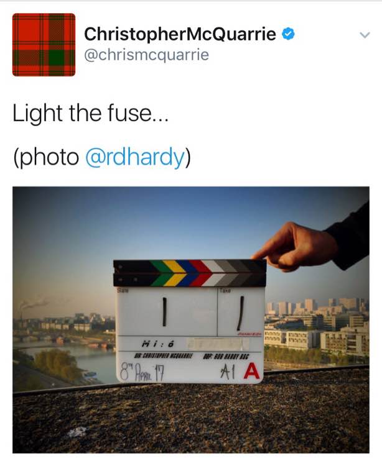Click the handwritten "8th April 17" date

tap(142, 373)
